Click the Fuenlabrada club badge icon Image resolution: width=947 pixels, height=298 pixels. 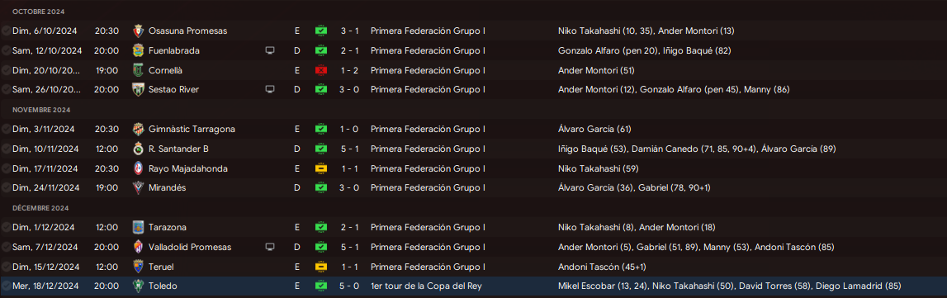[138, 50]
